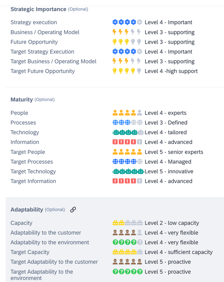
Task: Click the "Level 3 - Defined" rating label
Action: pos(166,123)
